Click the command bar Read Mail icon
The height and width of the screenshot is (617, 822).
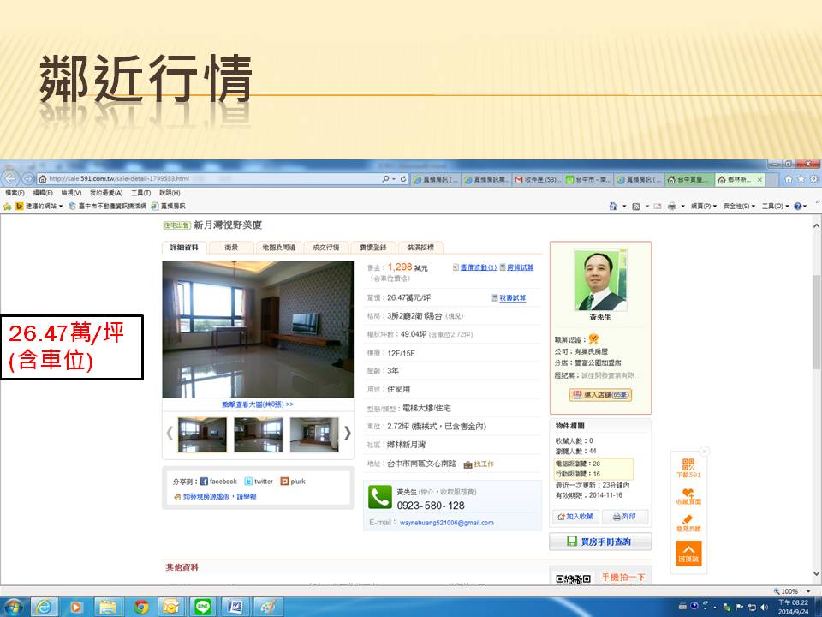pos(658,207)
